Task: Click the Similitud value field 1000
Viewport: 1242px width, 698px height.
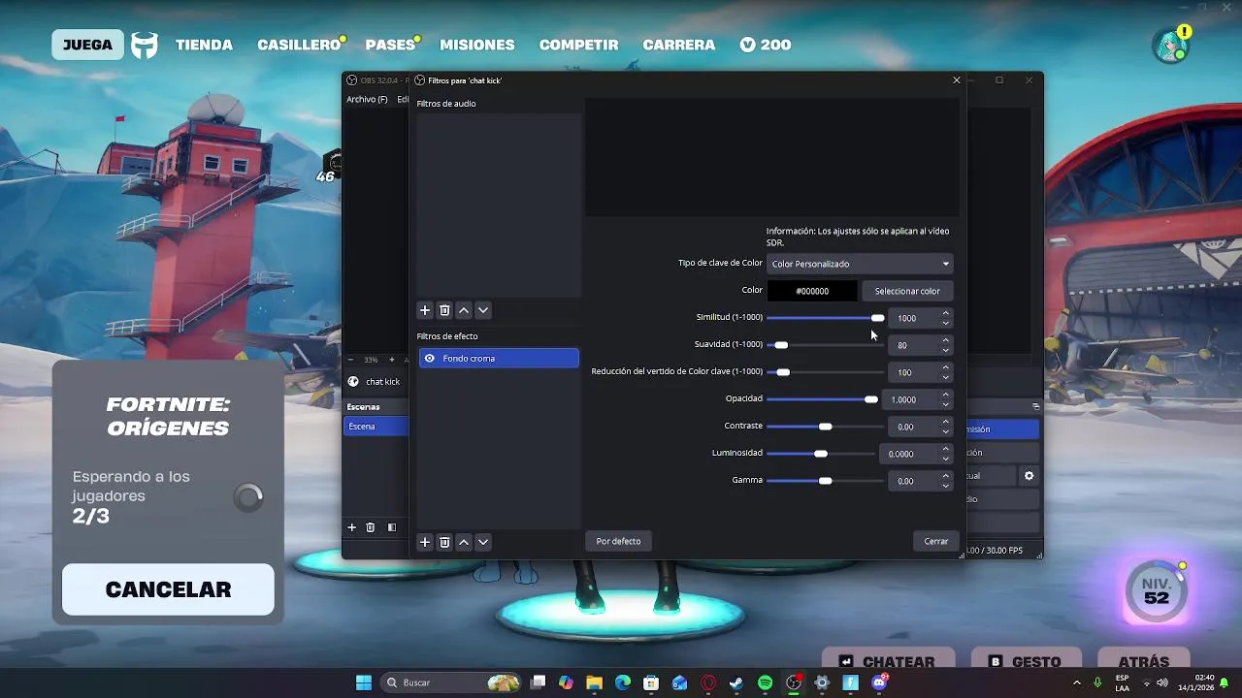Action: tap(914, 318)
